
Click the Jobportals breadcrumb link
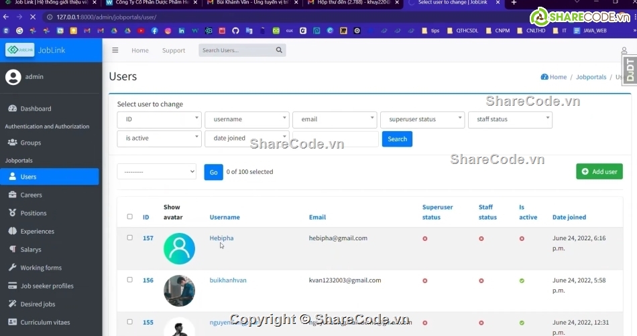point(591,76)
